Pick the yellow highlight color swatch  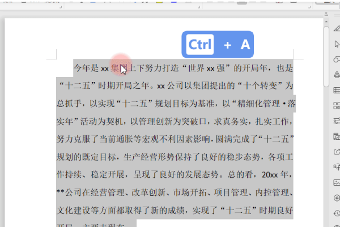point(159,2)
